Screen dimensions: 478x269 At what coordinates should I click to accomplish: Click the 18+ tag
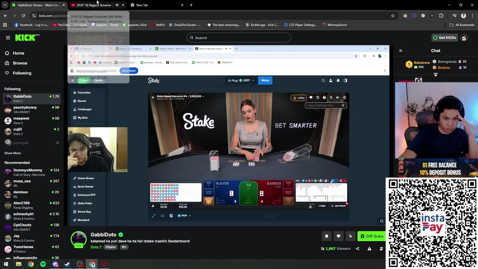[x=124, y=247]
